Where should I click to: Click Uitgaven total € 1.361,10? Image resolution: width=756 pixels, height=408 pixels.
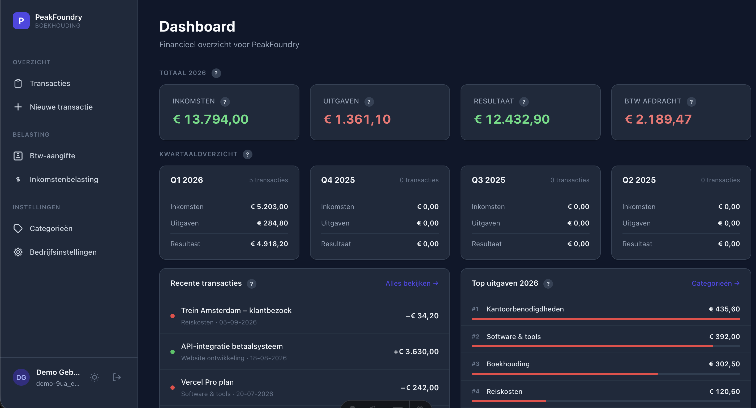[357, 119]
